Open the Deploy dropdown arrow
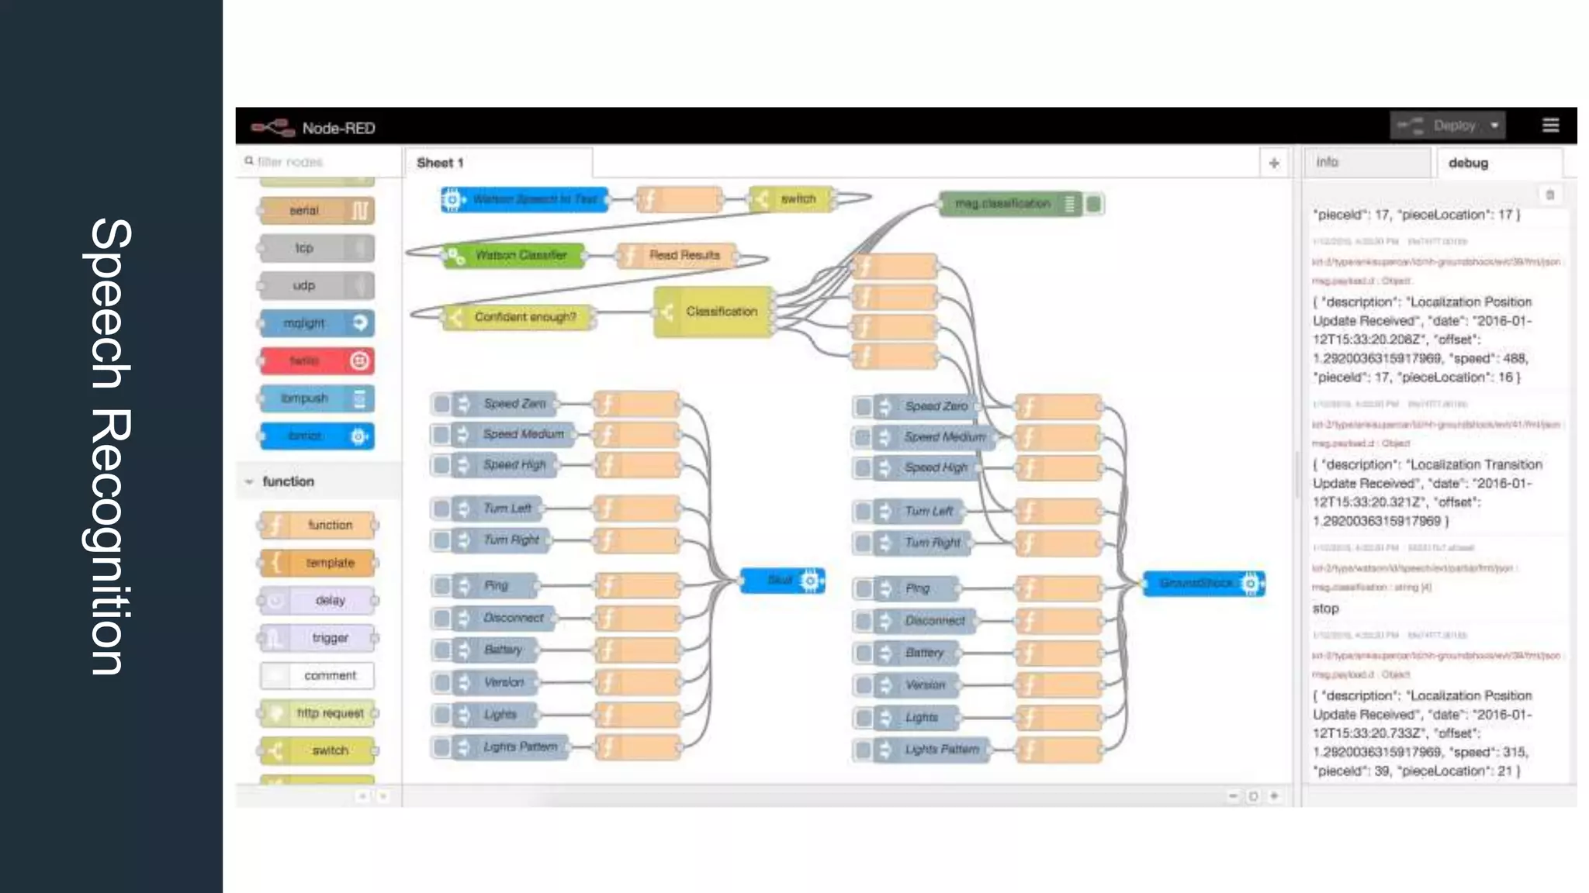 tap(1494, 126)
